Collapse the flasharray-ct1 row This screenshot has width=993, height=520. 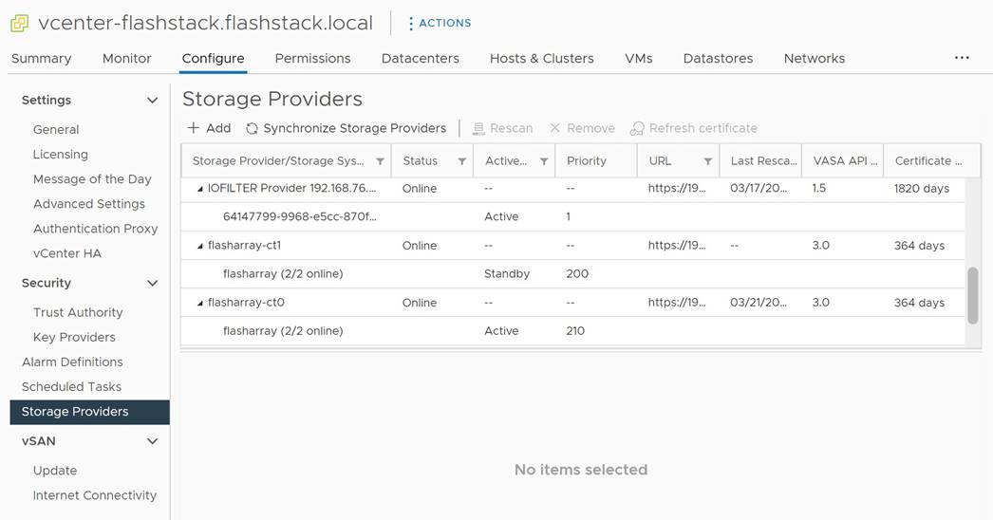[199, 246]
